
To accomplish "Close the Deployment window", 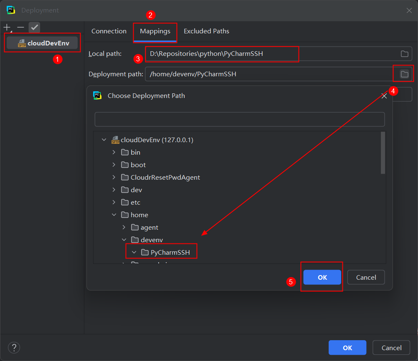I will point(409,10).
